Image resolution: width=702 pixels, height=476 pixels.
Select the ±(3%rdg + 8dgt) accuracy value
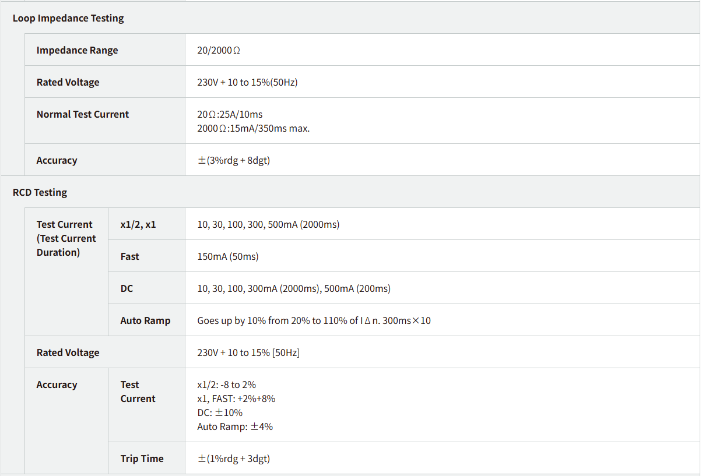point(233,160)
